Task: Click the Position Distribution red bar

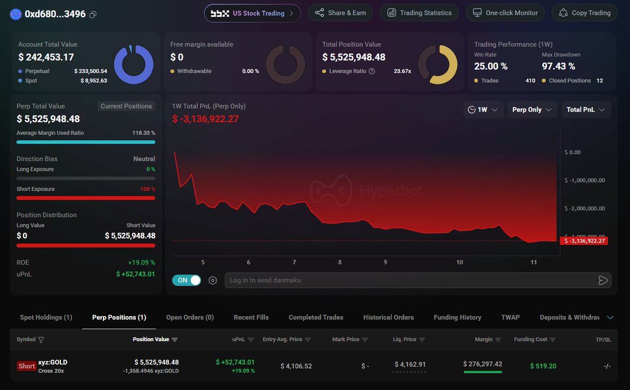Action: [x=86, y=245]
